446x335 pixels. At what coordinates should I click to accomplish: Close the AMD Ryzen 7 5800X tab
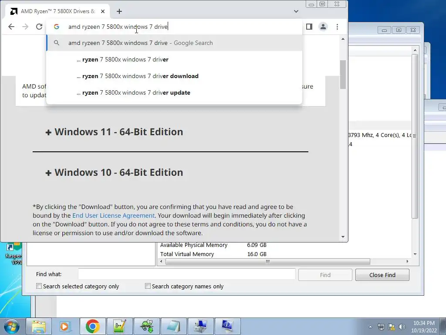coord(103,11)
